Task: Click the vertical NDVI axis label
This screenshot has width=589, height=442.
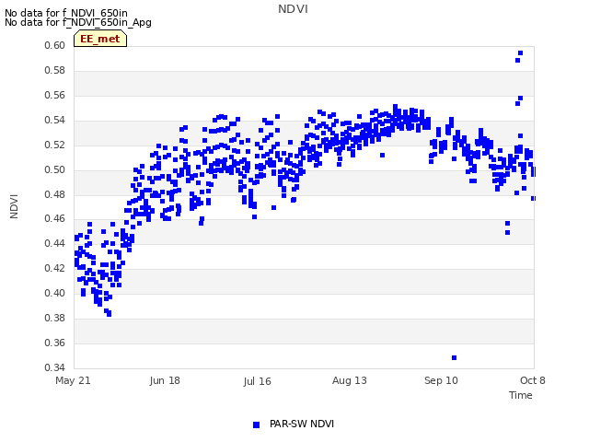Action: (x=14, y=206)
